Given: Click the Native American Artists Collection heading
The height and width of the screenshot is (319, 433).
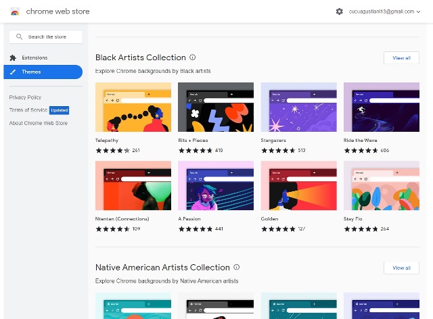Looking at the screenshot, I should click(x=162, y=268).
